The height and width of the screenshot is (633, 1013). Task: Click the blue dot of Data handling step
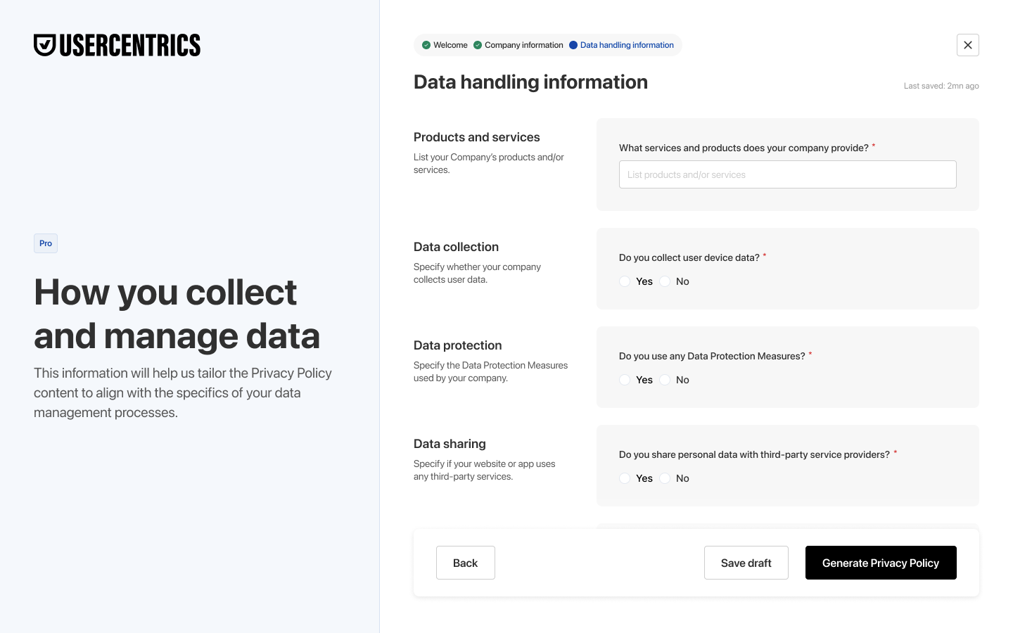click(x=573, y=45)
